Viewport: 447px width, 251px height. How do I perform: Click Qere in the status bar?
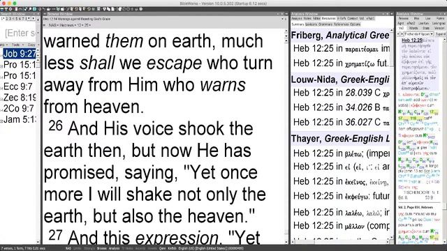pyautogui.click(x=162, y=248)
